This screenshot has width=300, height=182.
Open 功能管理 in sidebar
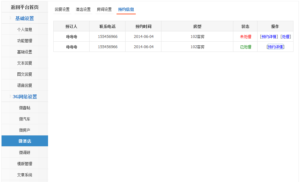[25, 41]
